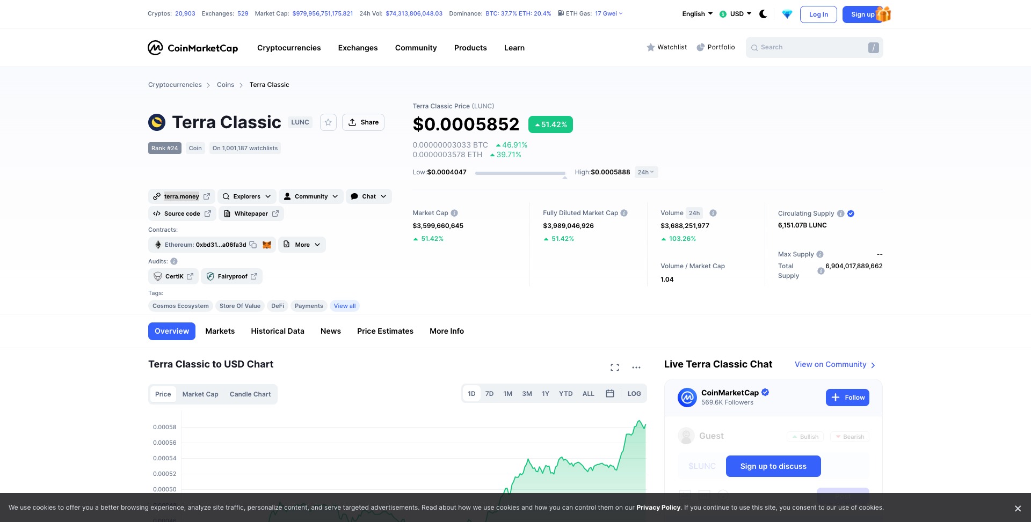Viewport: 1031px width, 522px height.
Task: Click Market Cap info icon
Action: [454, 213]
